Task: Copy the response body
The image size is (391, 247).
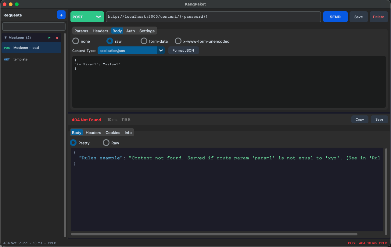Action: (360, 119)
